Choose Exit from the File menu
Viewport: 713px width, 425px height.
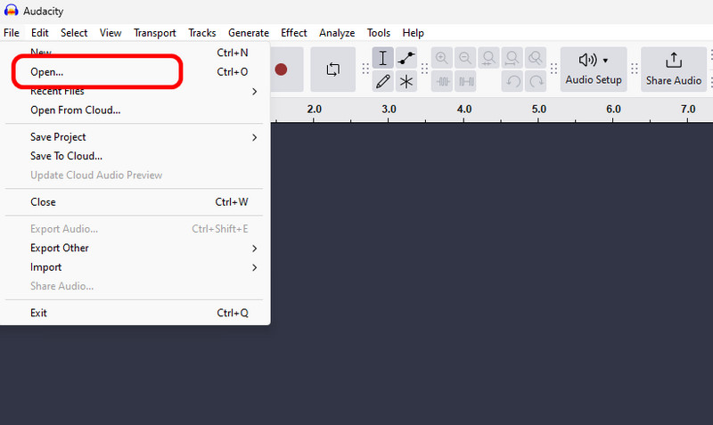pyautogui.click(x=135, y=313)
